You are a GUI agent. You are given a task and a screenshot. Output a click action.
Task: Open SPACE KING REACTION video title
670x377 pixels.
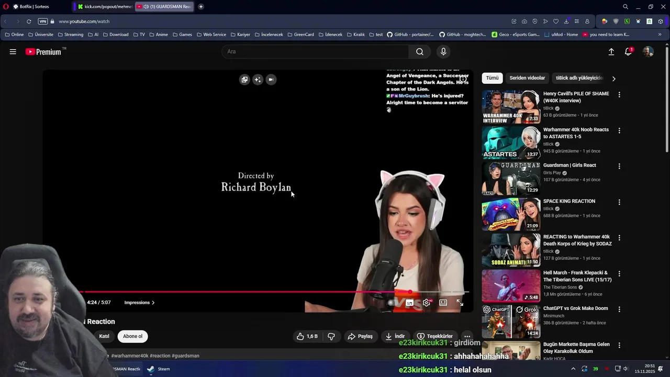[x=569, y=201]
